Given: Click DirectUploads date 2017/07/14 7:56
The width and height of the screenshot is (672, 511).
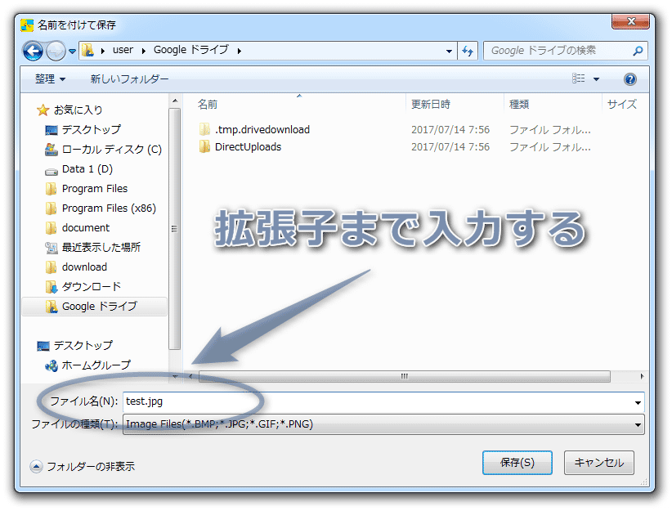Looking at the screenshot, I should (x=450, y=147).
